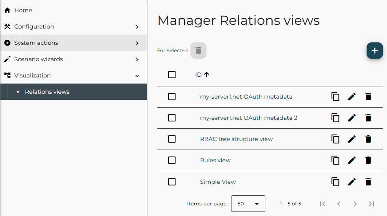Open the RBAC tree structure view link
The width and height of the screenshot is (387, 216).
pyautogui.click(x=236, y=139)
